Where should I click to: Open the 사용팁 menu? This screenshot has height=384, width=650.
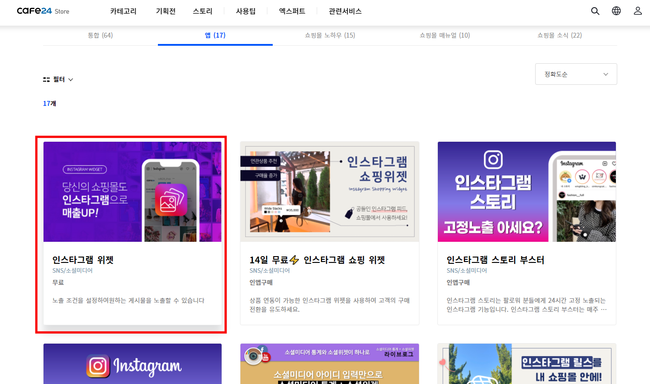246,11
